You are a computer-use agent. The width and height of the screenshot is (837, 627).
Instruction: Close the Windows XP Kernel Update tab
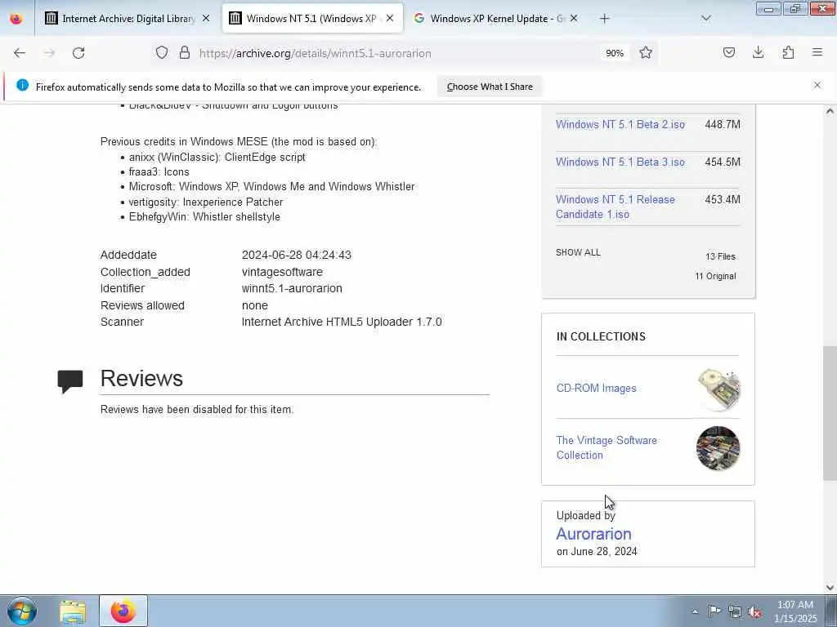(x=573, y=18)
